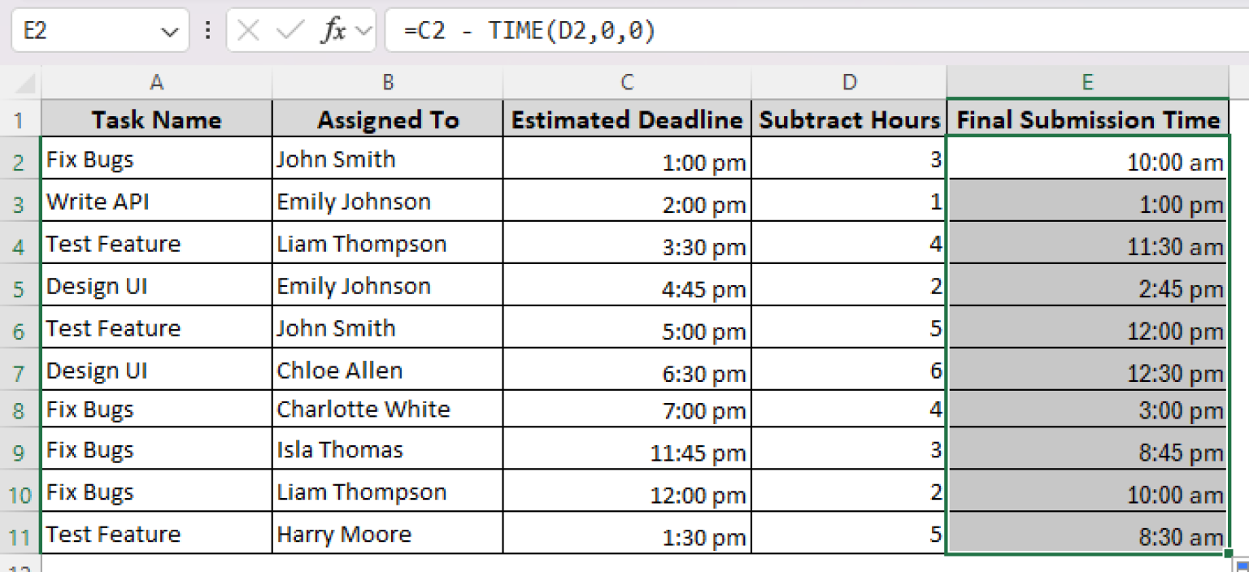Viewport: 1249px width, 572px height.
Task: Select row 5 by its row number
Action: point(20,286)
